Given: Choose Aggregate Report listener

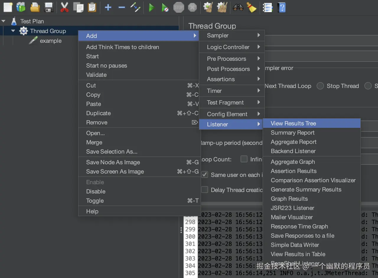Looking at the screenshot, I should point(312,142).
